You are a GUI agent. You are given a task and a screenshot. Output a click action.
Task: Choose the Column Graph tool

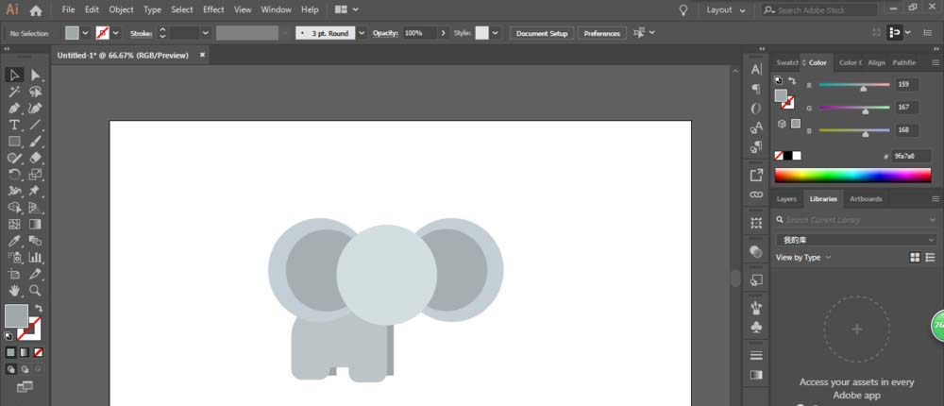pos(36,257)
